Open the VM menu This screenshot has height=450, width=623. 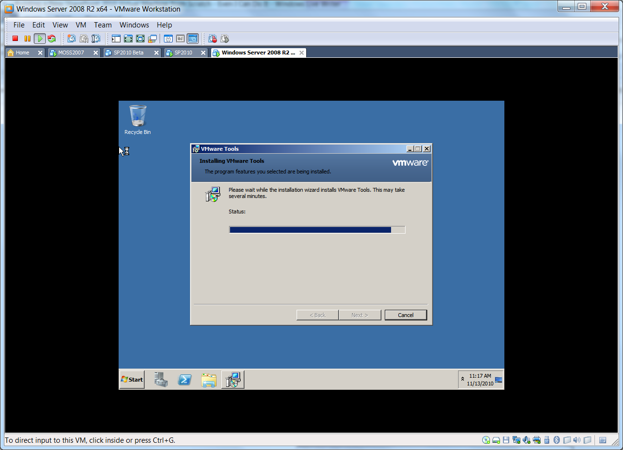click(81, 25)
